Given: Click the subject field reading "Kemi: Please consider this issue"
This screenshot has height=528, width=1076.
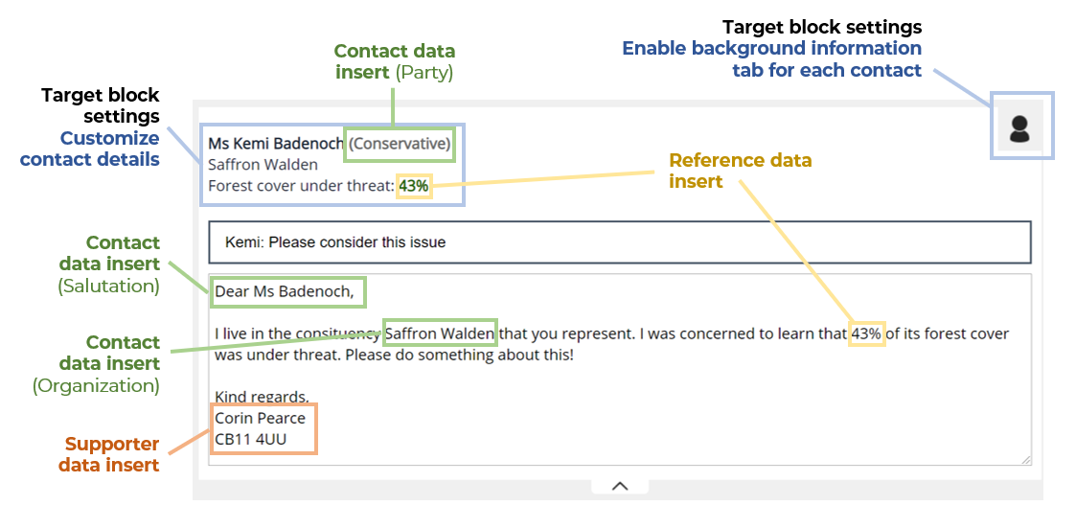Looking at the screenshot, I should tap(619, 242).
